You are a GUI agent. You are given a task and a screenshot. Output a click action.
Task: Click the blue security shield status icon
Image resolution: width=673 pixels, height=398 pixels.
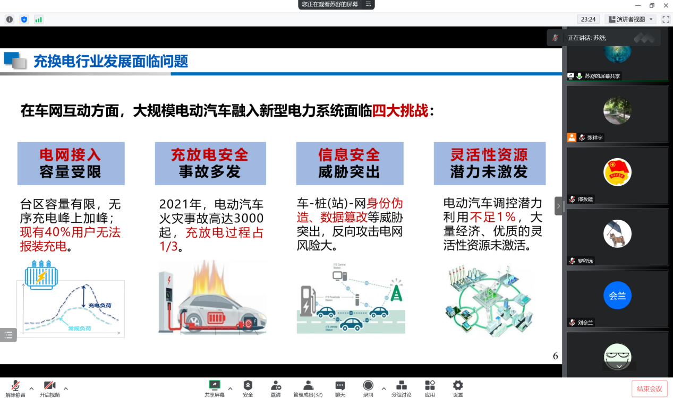point(24,19)
